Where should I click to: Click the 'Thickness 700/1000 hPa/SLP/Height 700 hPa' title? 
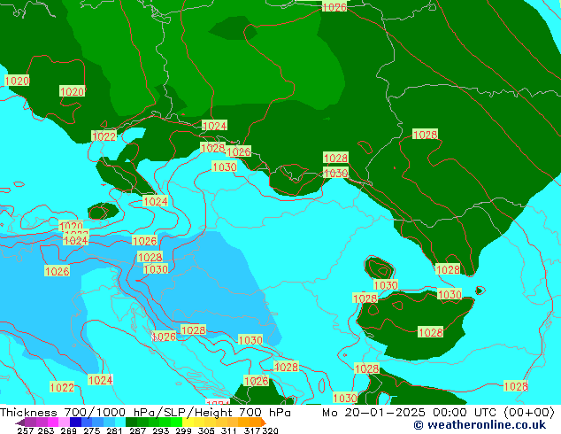[145, 413]
